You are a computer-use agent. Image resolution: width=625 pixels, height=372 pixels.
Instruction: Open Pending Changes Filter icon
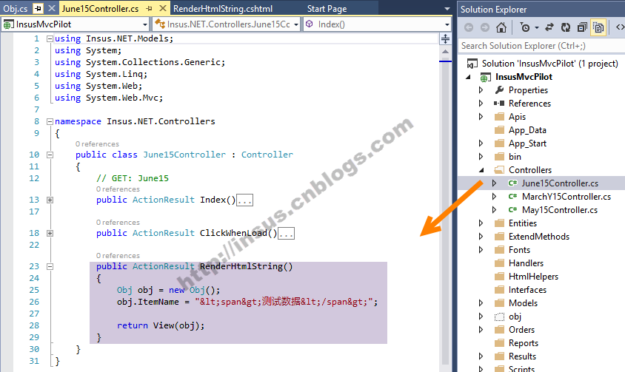pyautogui.click(x=526, y=27)
